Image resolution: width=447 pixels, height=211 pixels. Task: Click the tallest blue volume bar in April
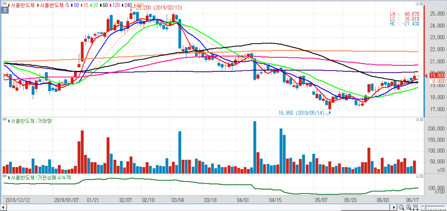coord(255,147)
